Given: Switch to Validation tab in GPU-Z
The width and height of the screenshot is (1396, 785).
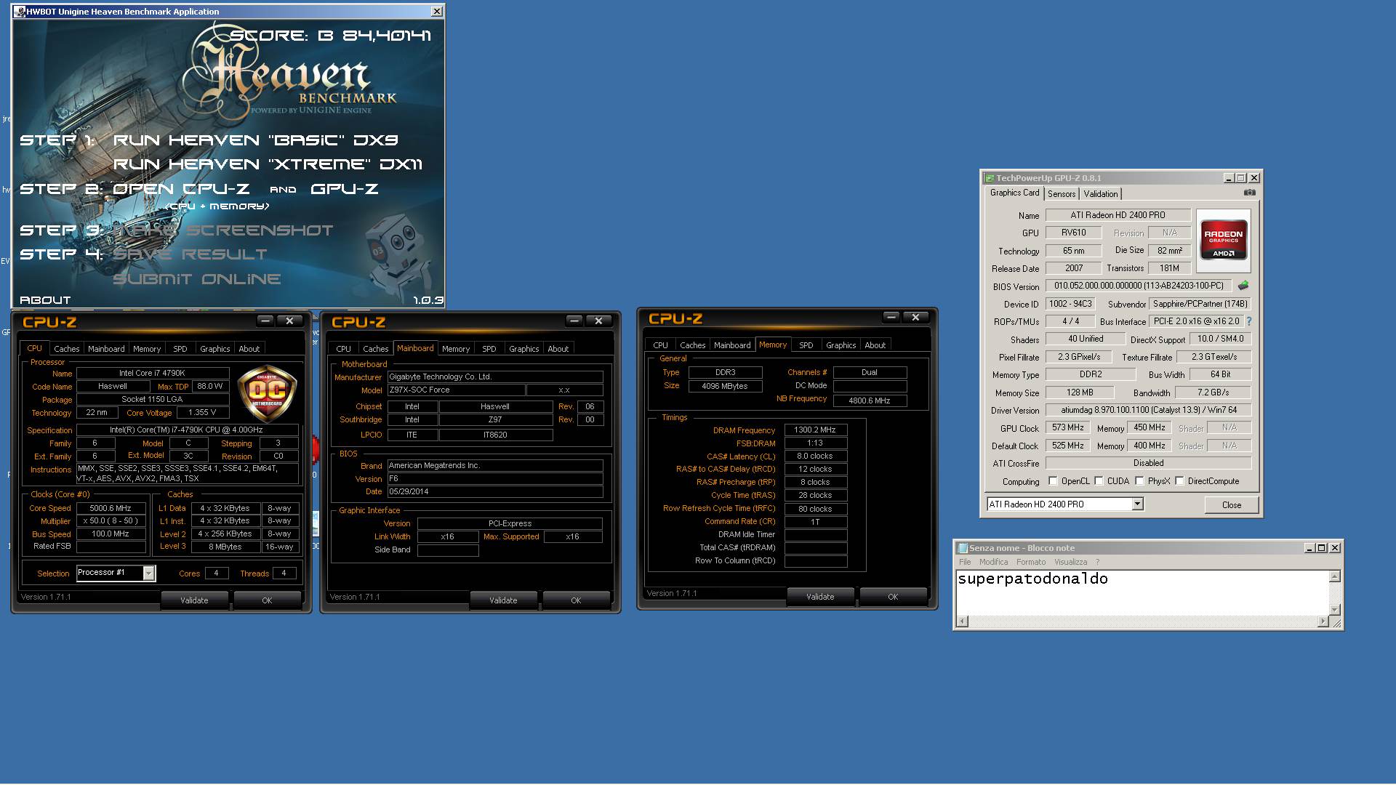Looking at the screenshot, I should [1100, 194].
